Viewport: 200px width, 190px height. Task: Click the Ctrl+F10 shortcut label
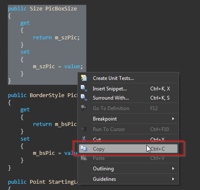click(x=159, y=129)
